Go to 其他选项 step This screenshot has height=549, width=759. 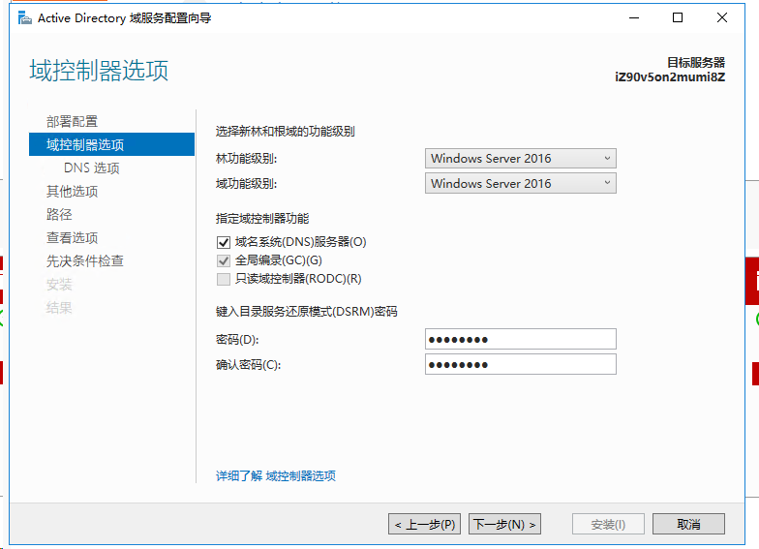[72, 192]
